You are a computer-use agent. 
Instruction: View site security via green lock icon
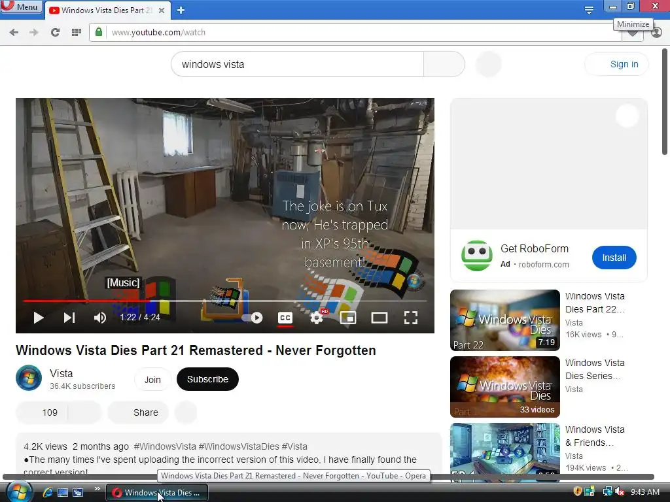point(99,32)
